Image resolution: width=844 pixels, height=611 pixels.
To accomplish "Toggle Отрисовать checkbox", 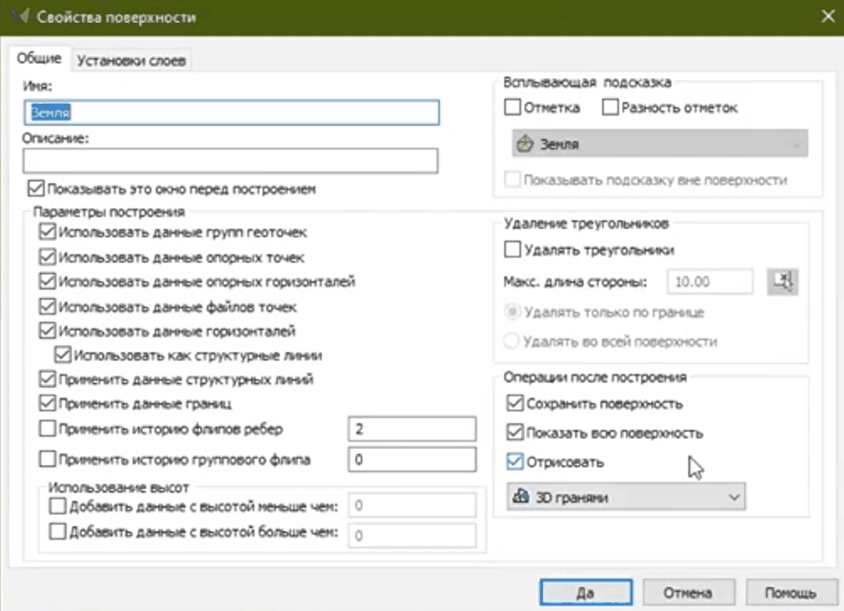I will click(x=514, y=462).
